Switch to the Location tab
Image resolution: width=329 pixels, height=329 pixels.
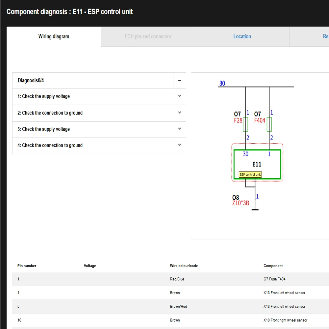click(x=242, y=37)
